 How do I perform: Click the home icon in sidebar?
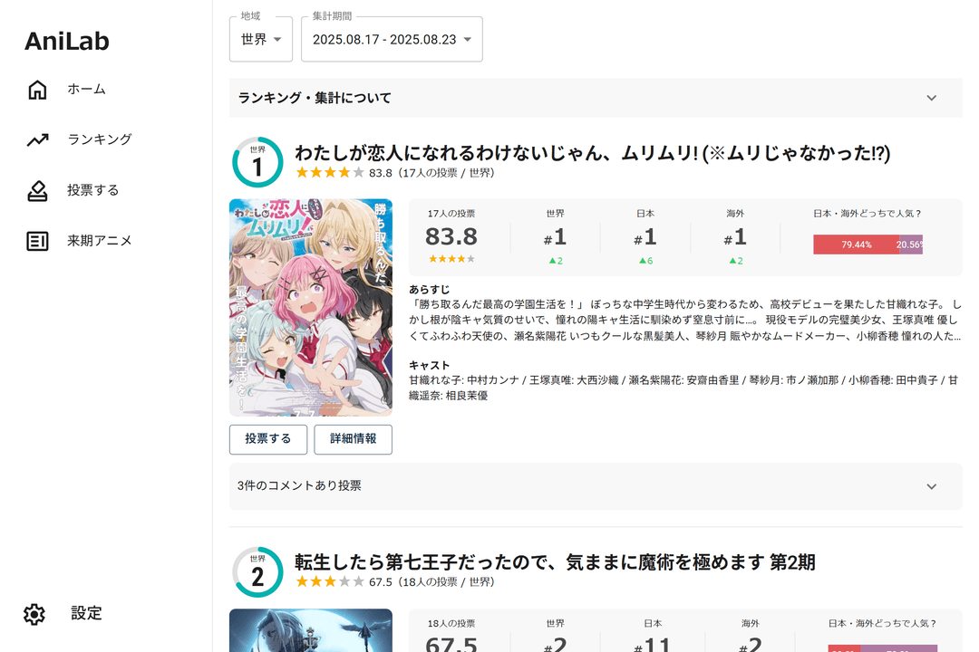pos(37,90)
